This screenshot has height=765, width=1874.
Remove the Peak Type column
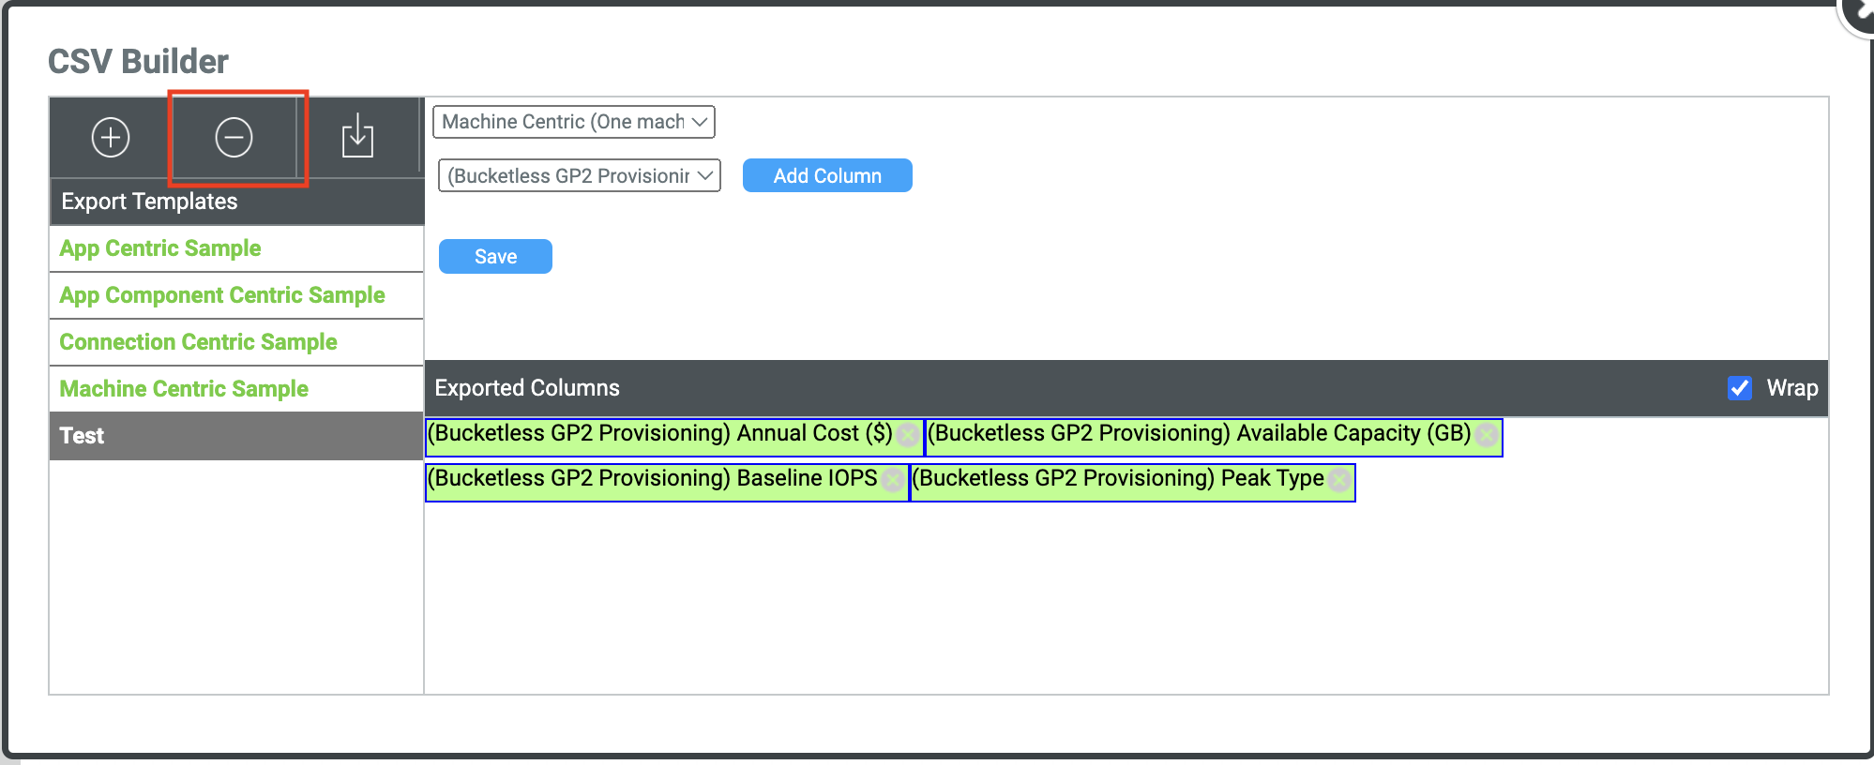click(1339, 480)
